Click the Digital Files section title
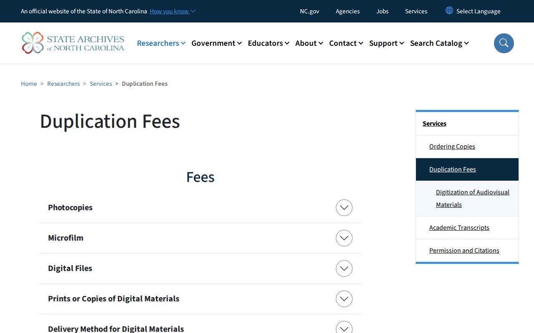This screenshot has width=534, height=333. 70,268
